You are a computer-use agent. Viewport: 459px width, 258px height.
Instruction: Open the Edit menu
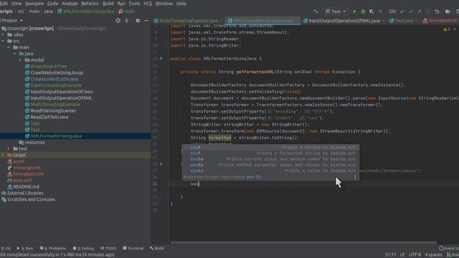click(4, 4)
